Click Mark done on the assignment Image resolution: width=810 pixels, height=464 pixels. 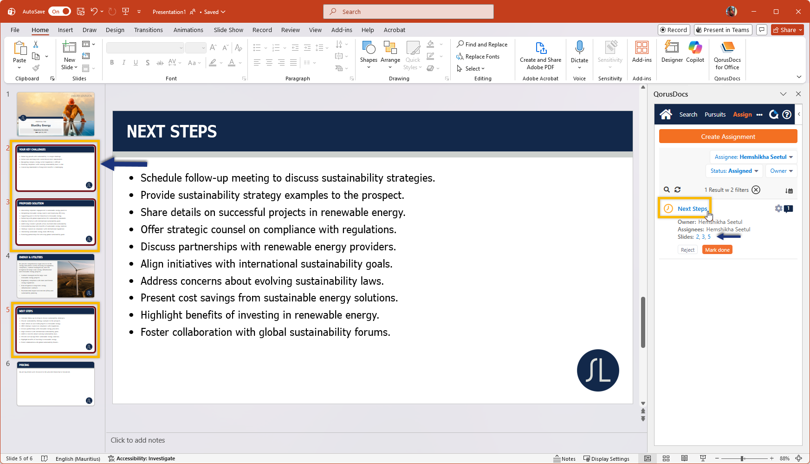pos(717,250)
